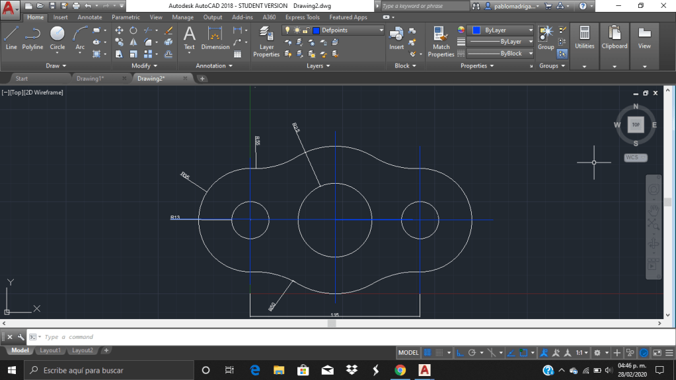Image resolution: width=676 pixels, height=380 pixels.
Task: Switch to the Layout1 tab
Action: (x=50, y=350)
